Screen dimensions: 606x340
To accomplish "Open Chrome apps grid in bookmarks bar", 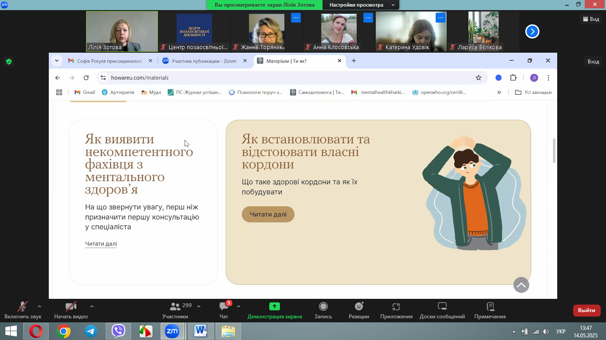I will 59,92.
